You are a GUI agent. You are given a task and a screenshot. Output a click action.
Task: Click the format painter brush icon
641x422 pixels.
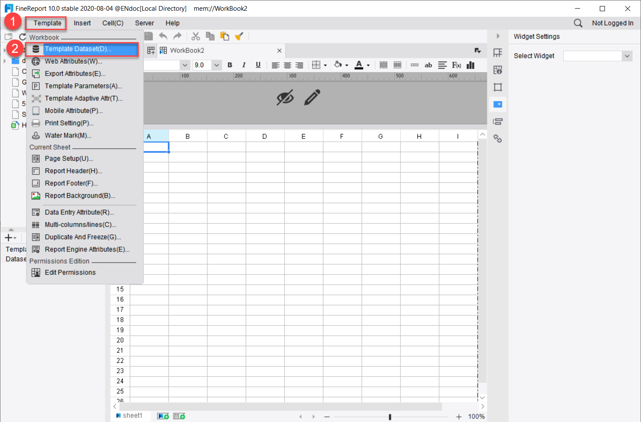(x=239, y=36)
